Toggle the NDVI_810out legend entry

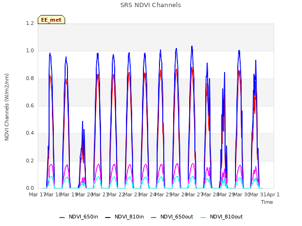tap(221, 217)
